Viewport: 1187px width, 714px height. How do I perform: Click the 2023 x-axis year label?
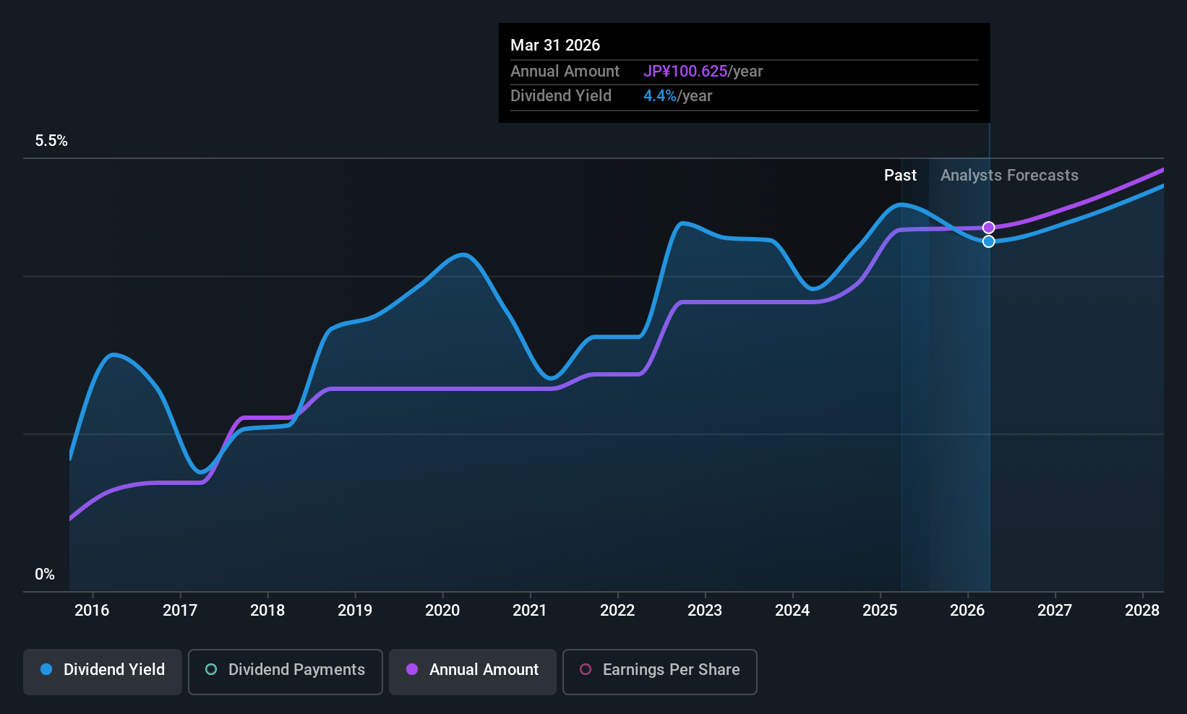(705, 611)
